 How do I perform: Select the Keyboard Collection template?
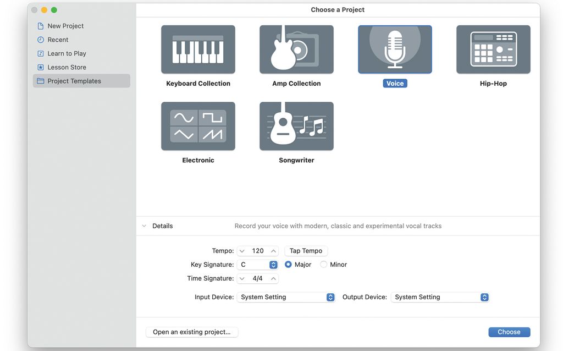point(198,48)
